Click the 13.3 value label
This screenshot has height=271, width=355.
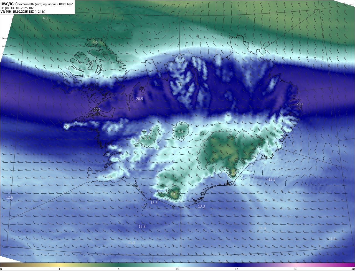pos(201,206)
